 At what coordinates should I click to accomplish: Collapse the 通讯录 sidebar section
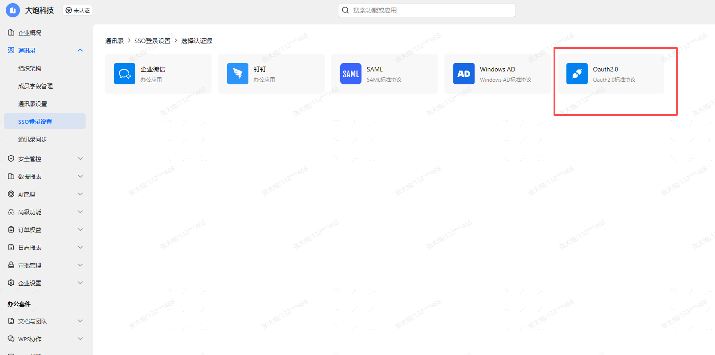click(80, 50)
